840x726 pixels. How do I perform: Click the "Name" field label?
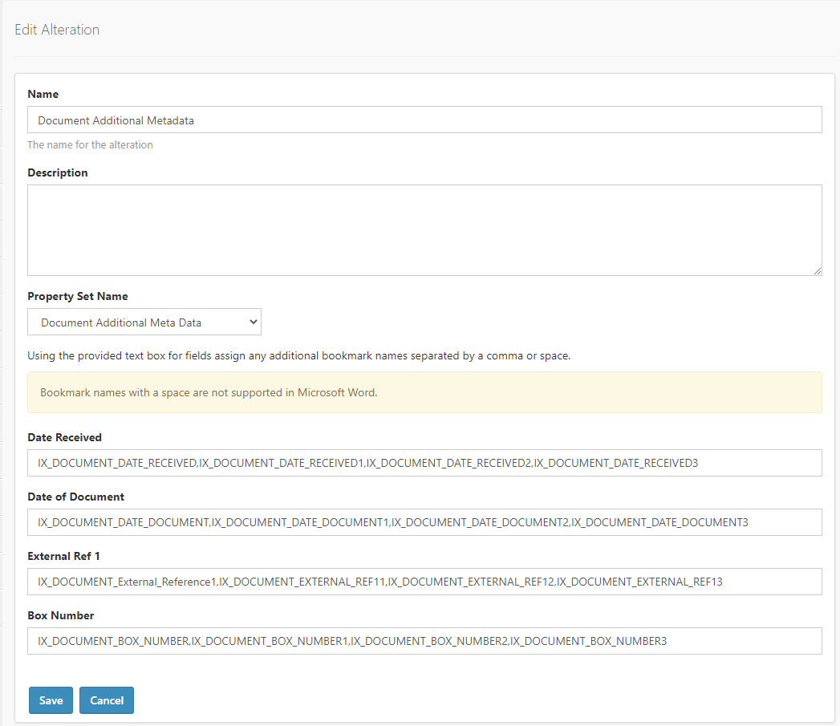(43, 94)
